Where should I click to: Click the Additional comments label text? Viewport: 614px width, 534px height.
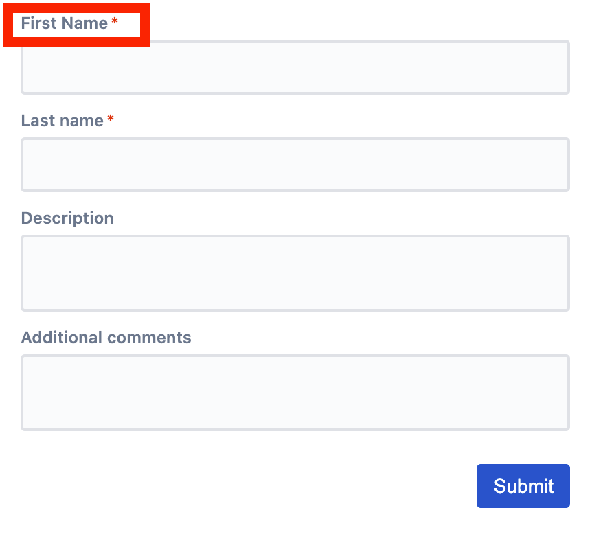(106, 337)
